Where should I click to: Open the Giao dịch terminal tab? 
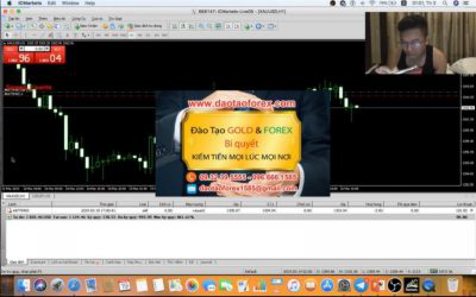(17, 262)
